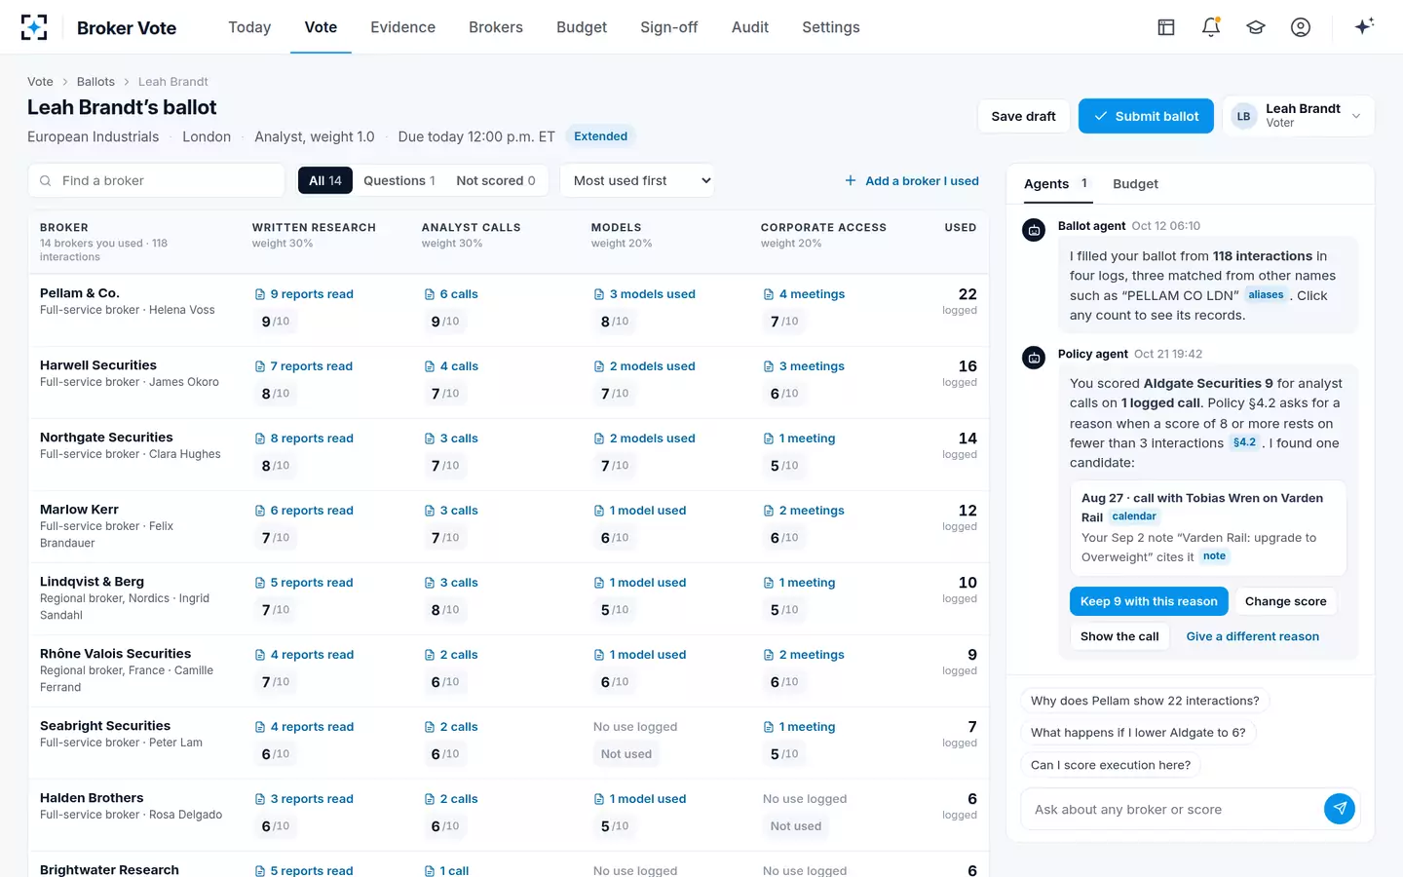The width and height of the screenshot is (1403, 877).
Task: Open Lindqvist & Berg 5 reports read
Action: 304,583
